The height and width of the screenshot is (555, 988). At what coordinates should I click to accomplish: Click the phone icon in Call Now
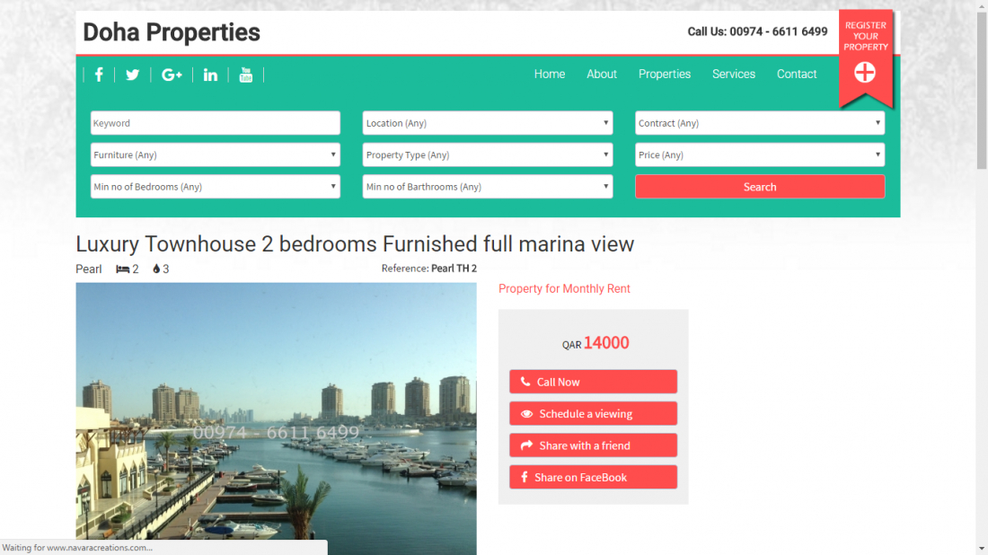pos(525,382)
